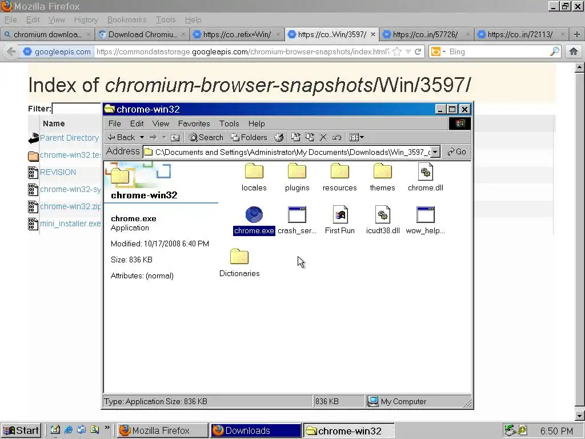Open the search engine selector dropdown
Viewport: 585px width, 439px height.
pyautogui.click(x=438, y=51)
